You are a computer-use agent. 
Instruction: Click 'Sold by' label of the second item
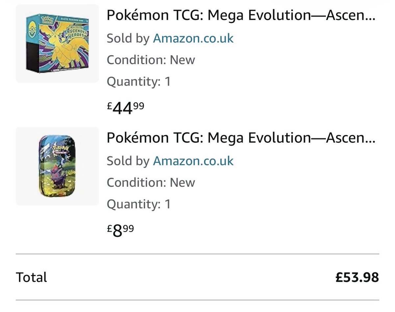tap(128, 161)
